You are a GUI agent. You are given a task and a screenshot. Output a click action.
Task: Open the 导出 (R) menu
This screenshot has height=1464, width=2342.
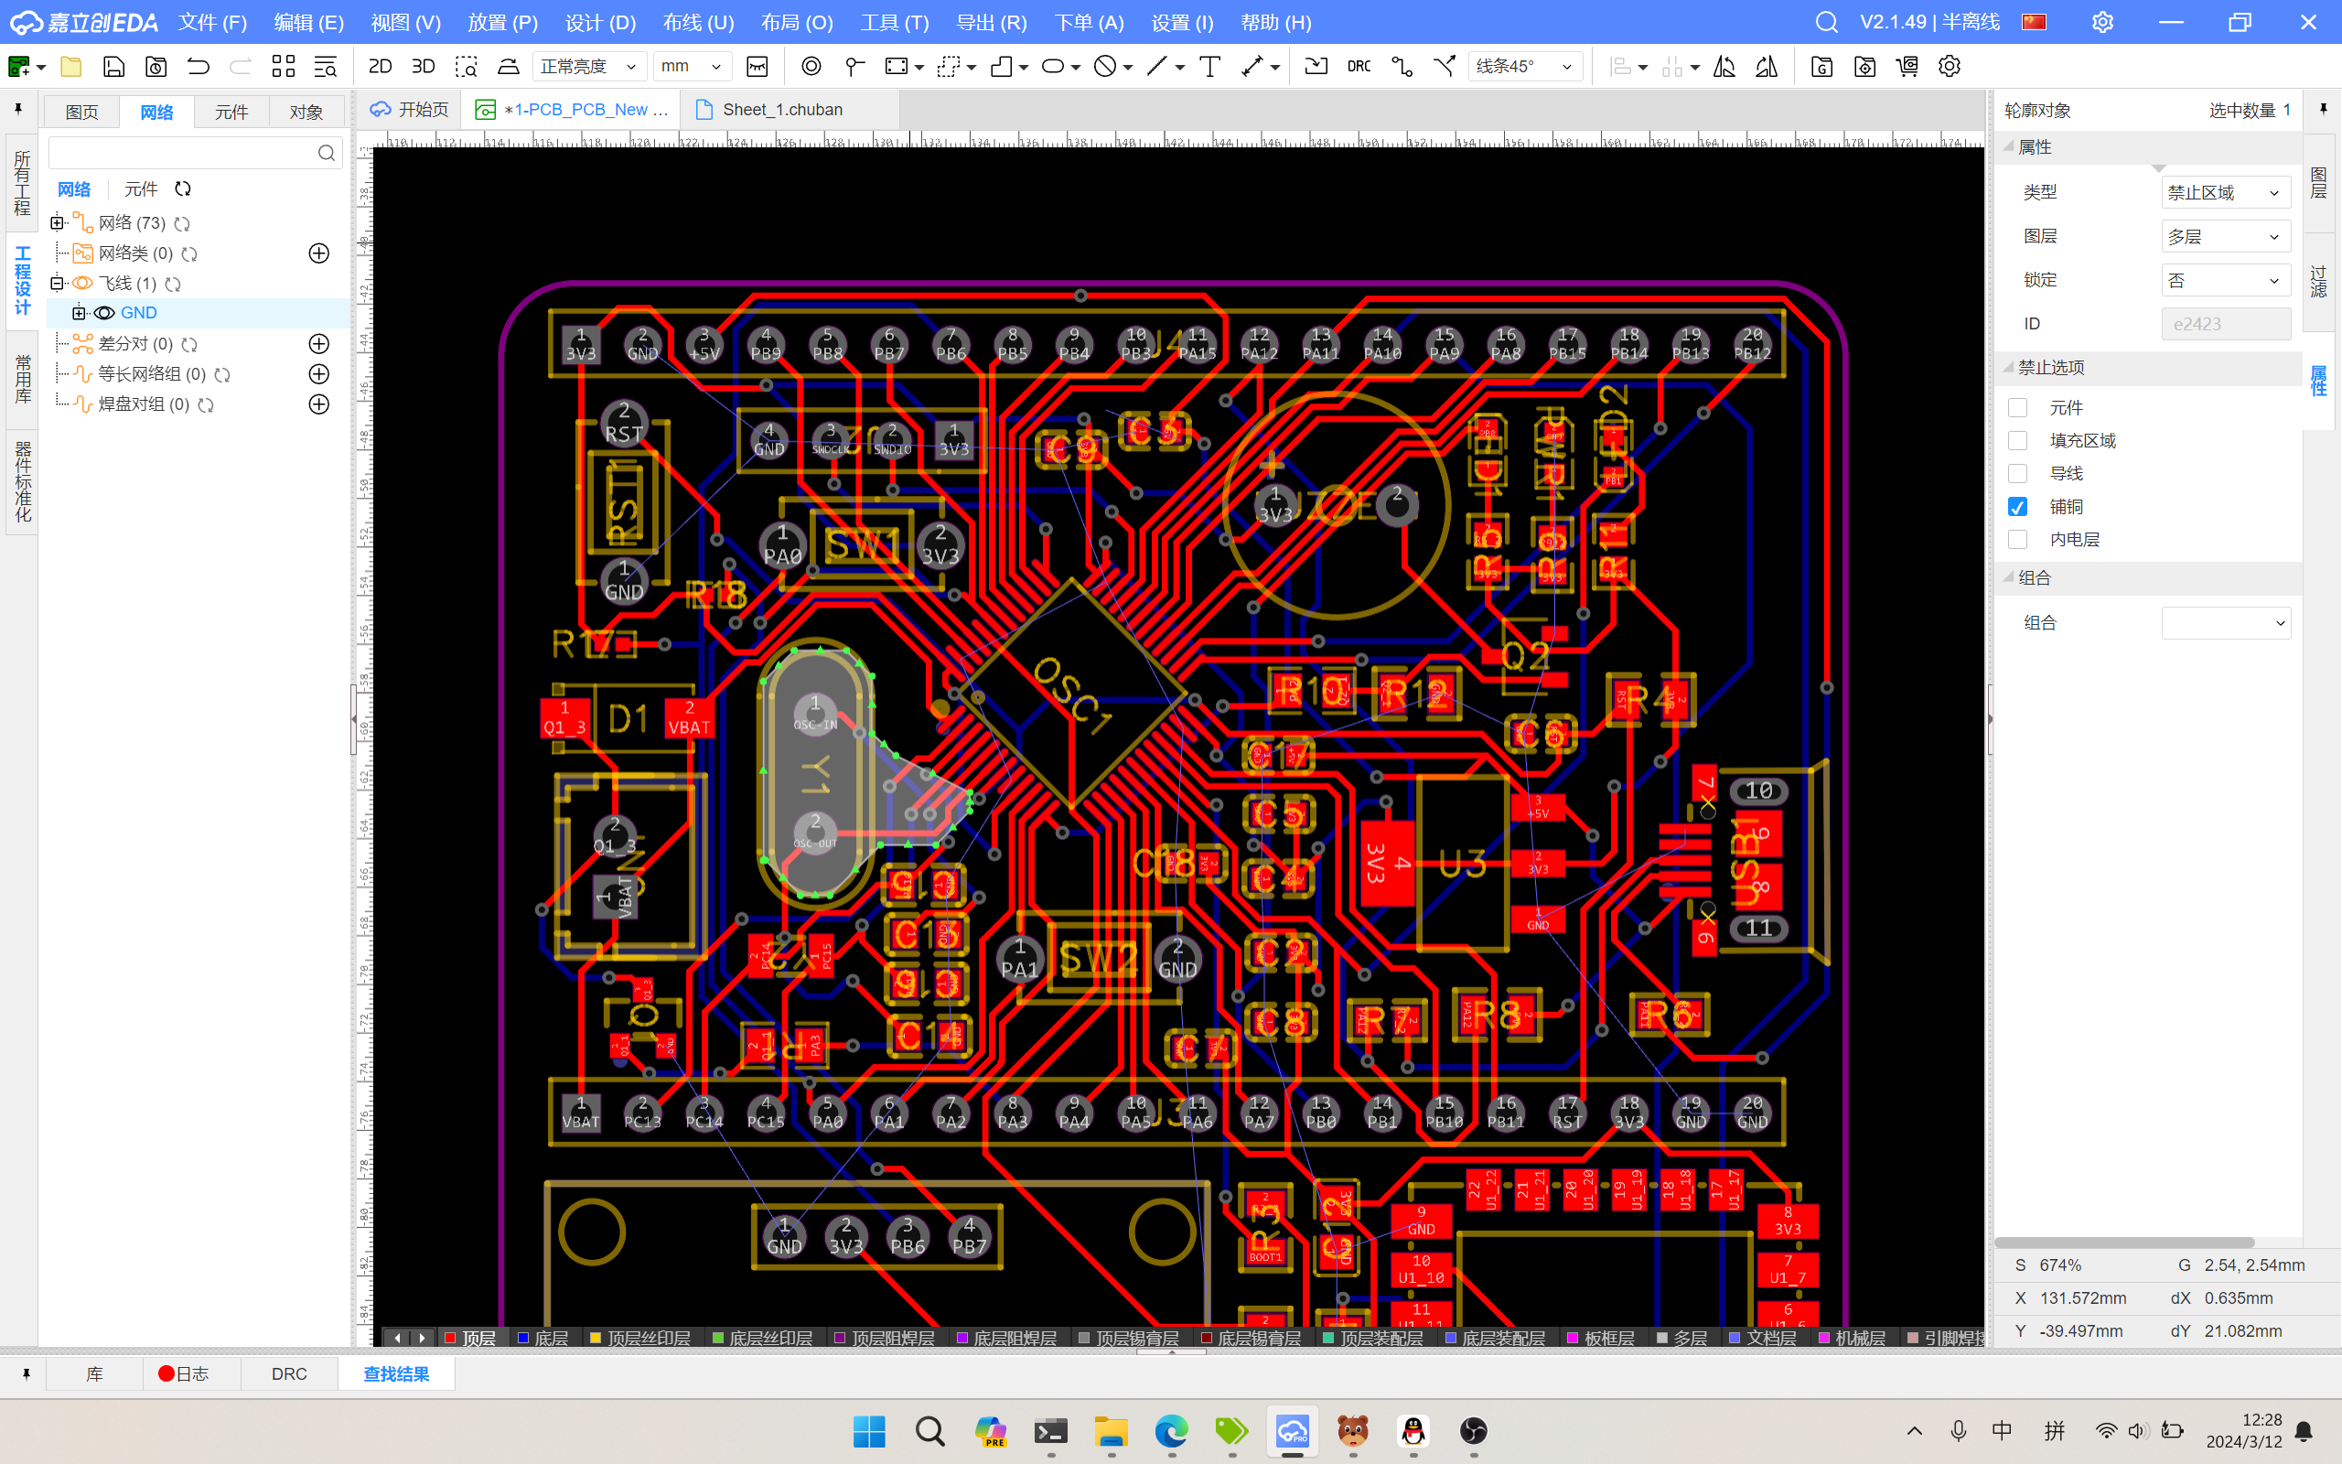point(991,22)
